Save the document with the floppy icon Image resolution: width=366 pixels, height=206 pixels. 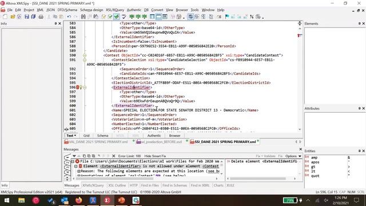[x=27, y=17]
